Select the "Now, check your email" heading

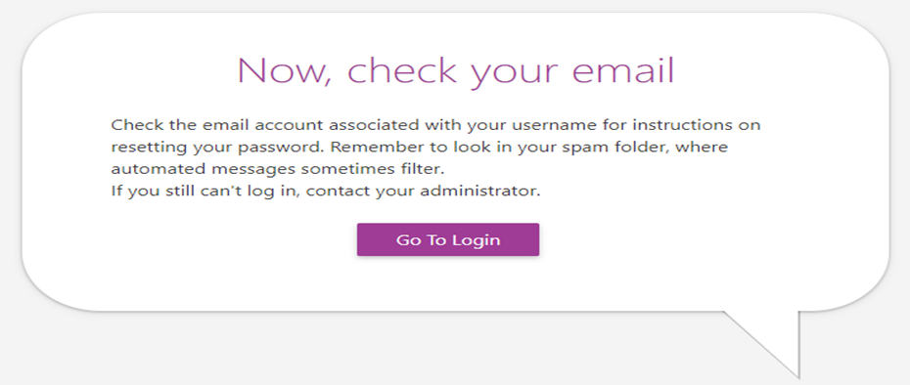(x=456, y=70)
